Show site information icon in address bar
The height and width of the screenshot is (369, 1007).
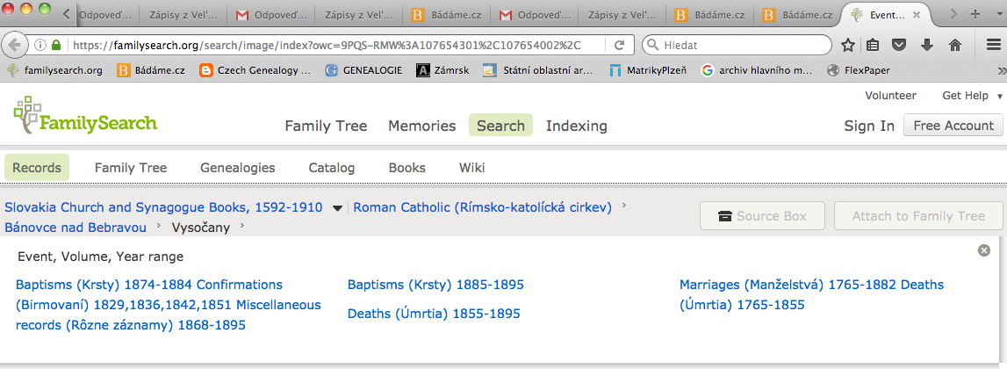point(40,45)
